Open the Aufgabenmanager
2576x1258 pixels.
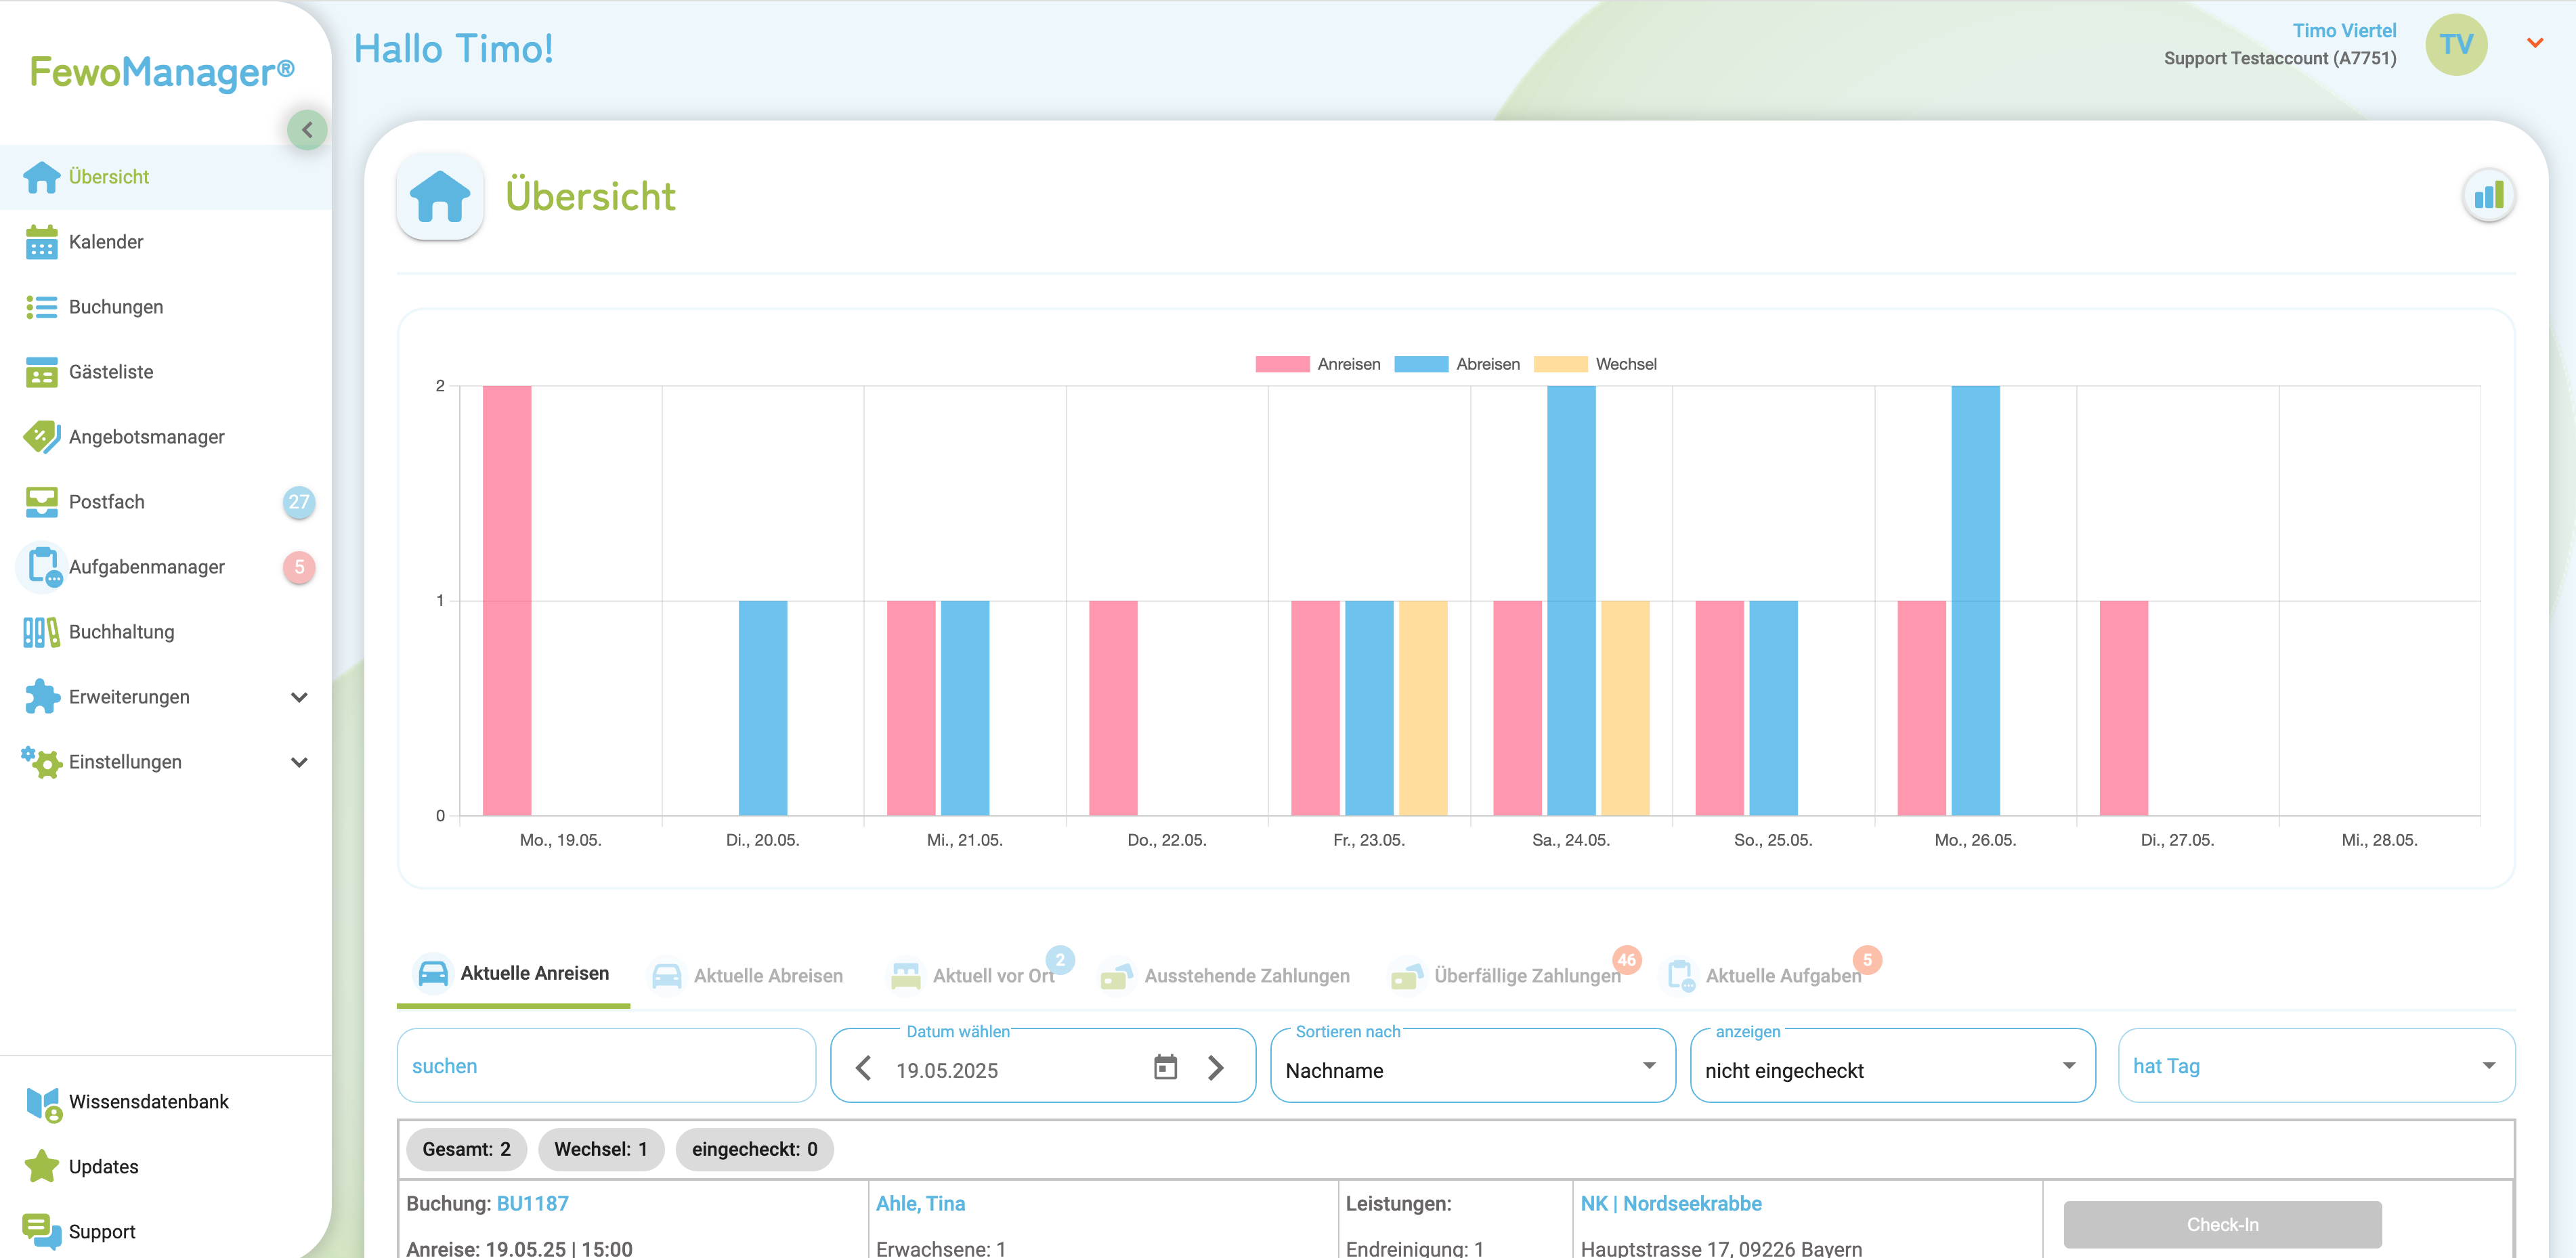click(x=147, y=566)
